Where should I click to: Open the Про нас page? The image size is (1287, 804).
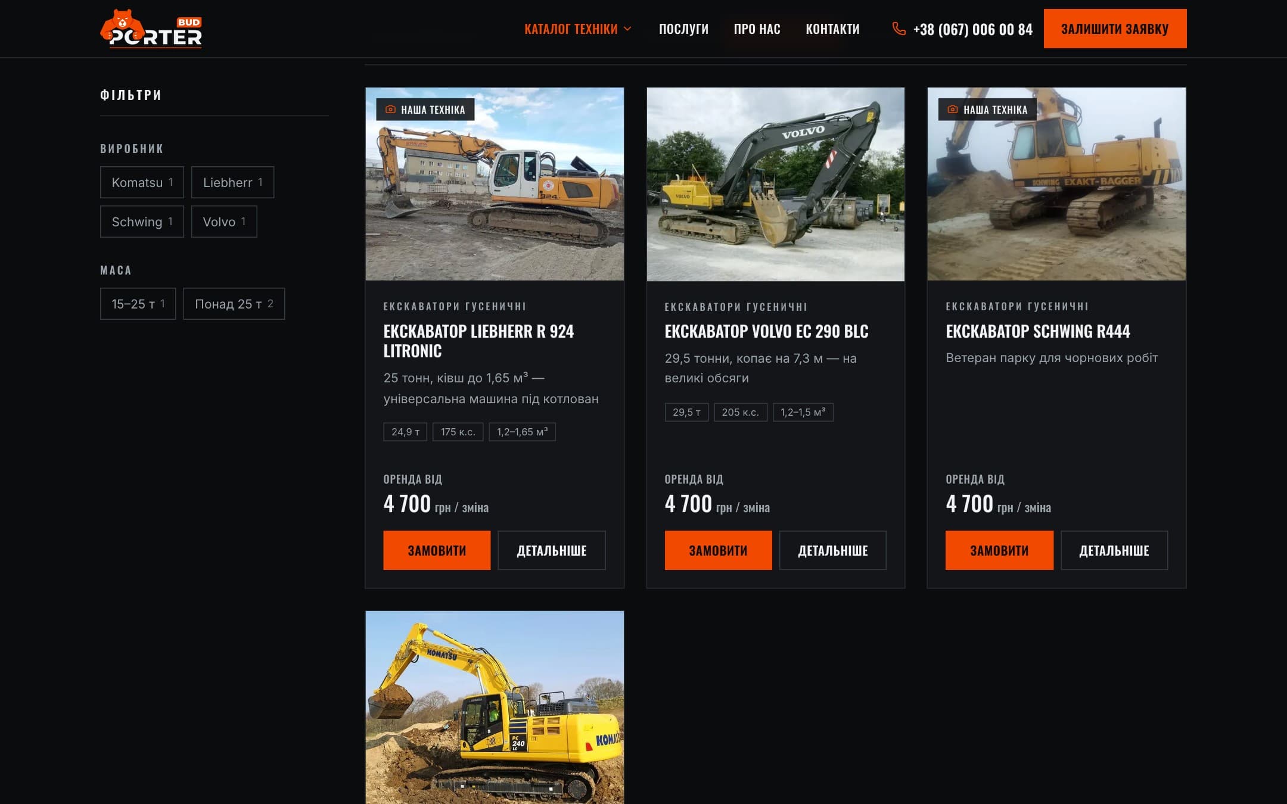tap(757, 29)
